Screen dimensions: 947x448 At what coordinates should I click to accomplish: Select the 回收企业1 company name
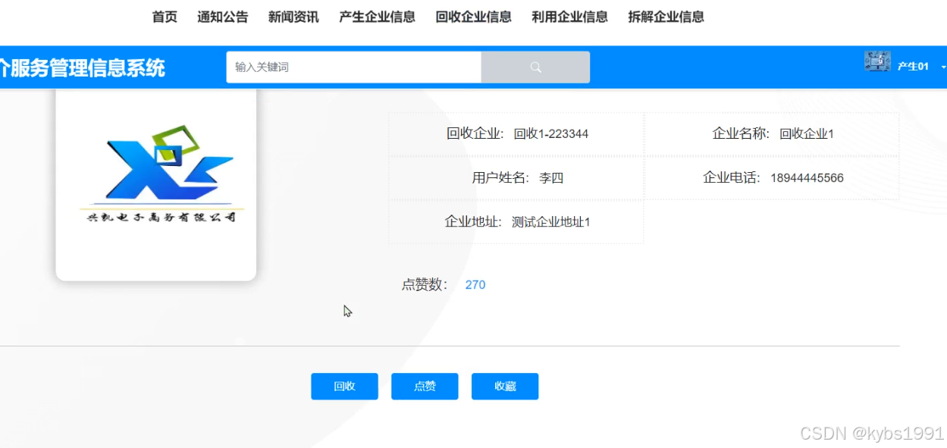coord(807,134)
